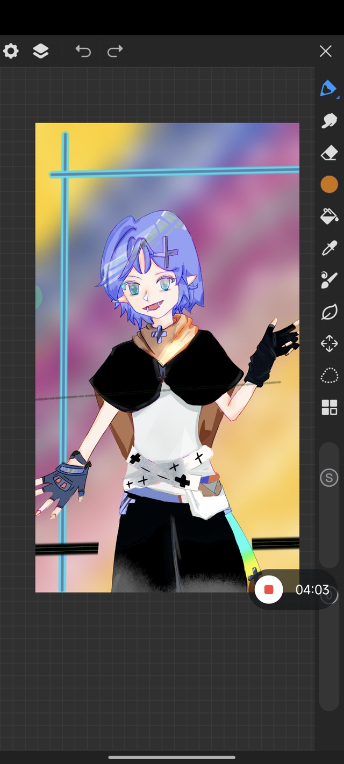Stop the screen recording
The image size is (344, 764).
click(269, 589)
